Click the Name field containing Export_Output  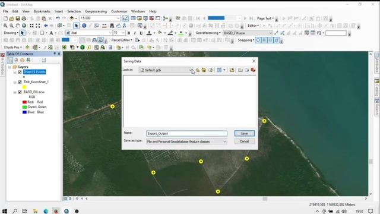pyautogui.click(x=186, y=133)
